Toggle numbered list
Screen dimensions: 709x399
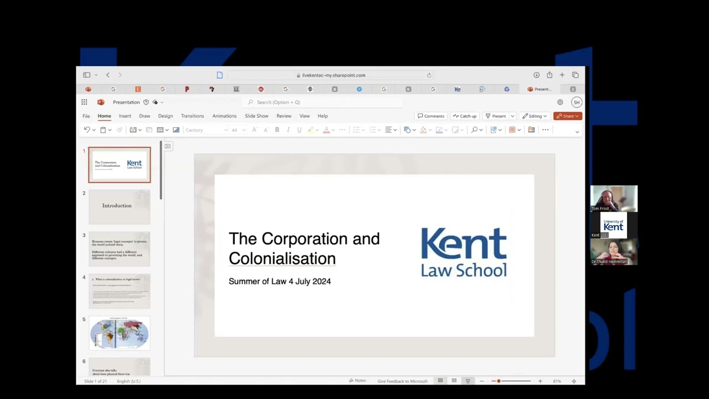pyautogui.click(x=373, y=130)
